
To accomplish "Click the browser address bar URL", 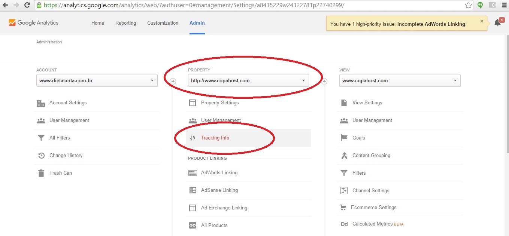I will click(194, 5).
